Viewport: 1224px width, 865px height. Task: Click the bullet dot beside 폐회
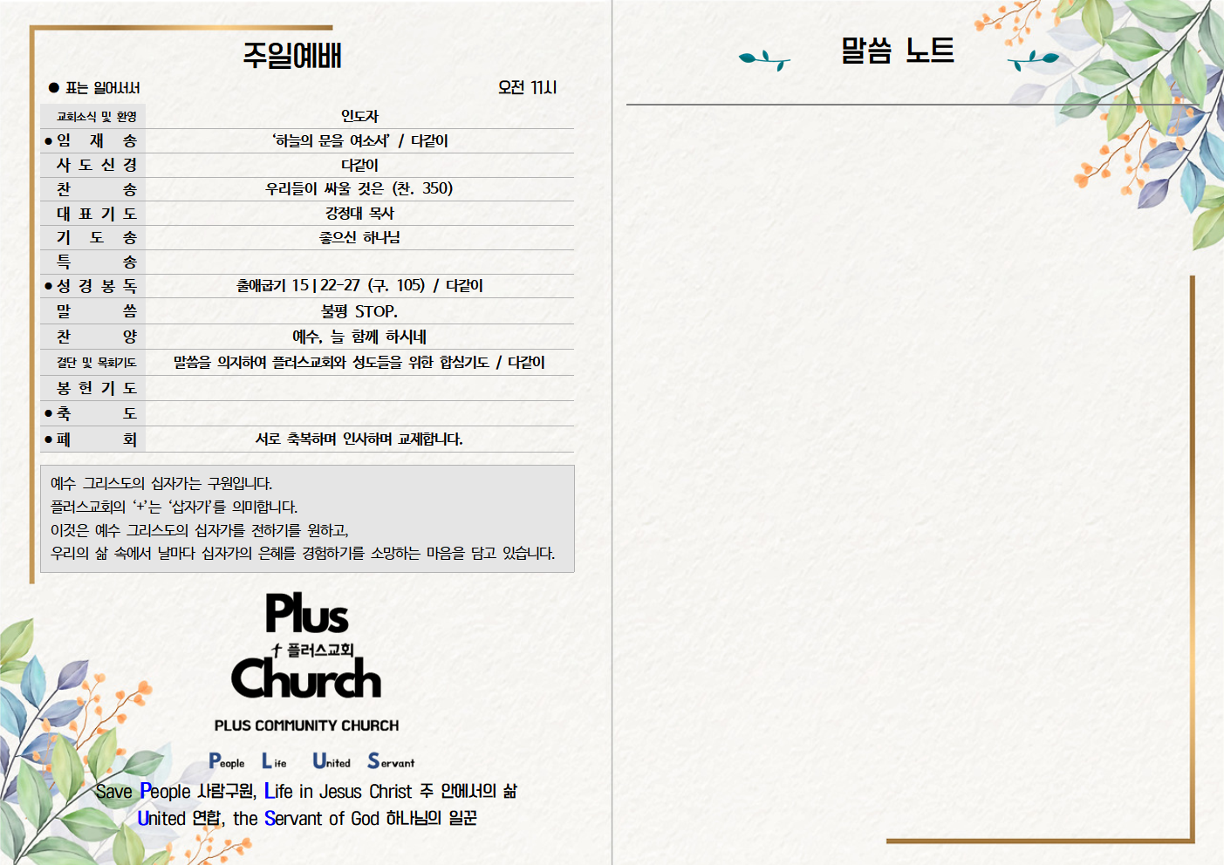tap(49, 439)
